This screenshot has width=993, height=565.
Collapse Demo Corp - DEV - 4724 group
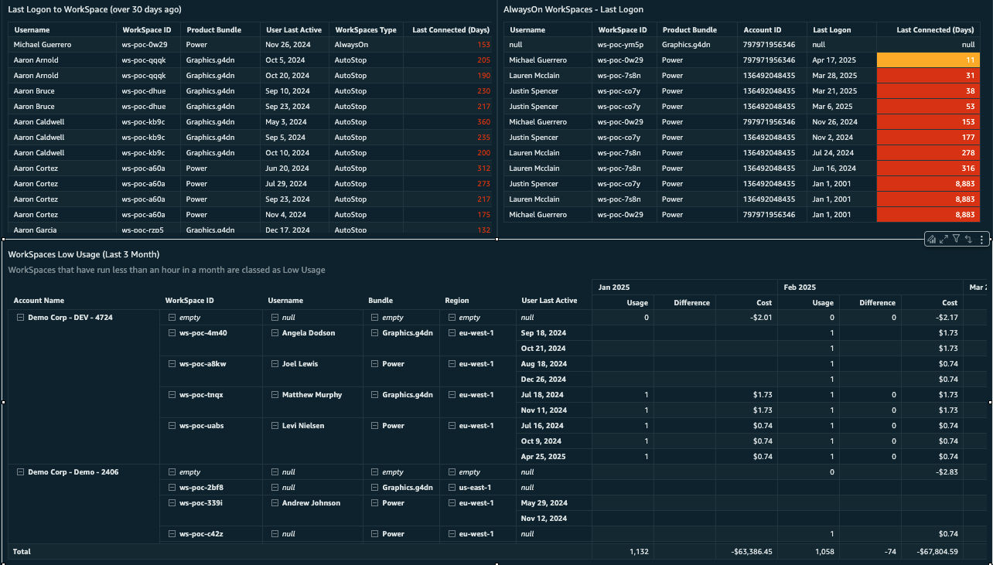(x=20, y=318)
